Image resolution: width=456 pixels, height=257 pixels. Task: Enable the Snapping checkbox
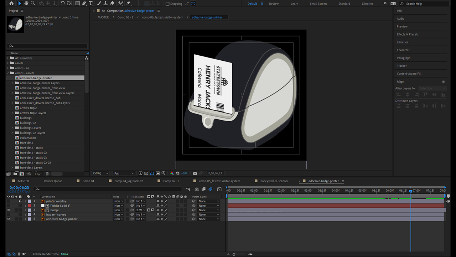pos(167,4)
